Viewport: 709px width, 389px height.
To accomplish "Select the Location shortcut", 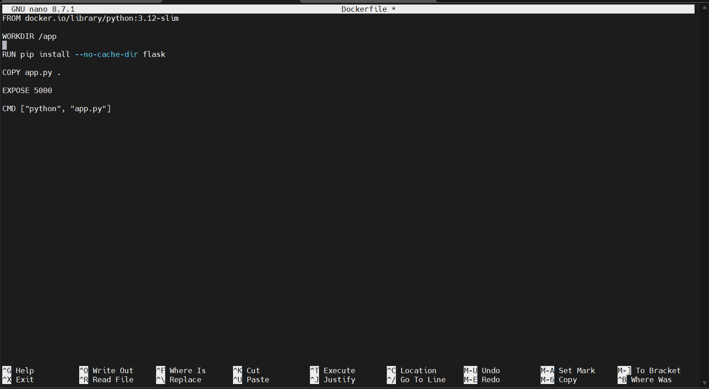I will [412, 370].
